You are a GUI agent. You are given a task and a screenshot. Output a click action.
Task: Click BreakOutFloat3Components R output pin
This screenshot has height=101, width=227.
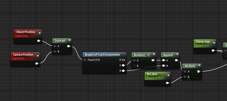[x=123, y=60]
